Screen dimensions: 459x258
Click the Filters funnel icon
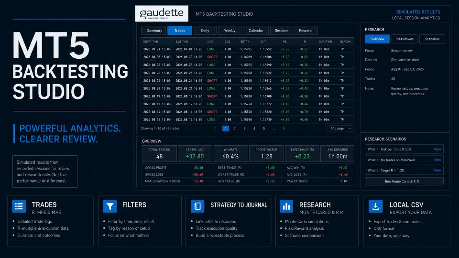tap(110, 206)
